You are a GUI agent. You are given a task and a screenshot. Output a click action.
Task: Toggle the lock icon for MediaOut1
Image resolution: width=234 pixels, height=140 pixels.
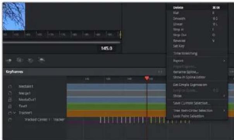10,100
